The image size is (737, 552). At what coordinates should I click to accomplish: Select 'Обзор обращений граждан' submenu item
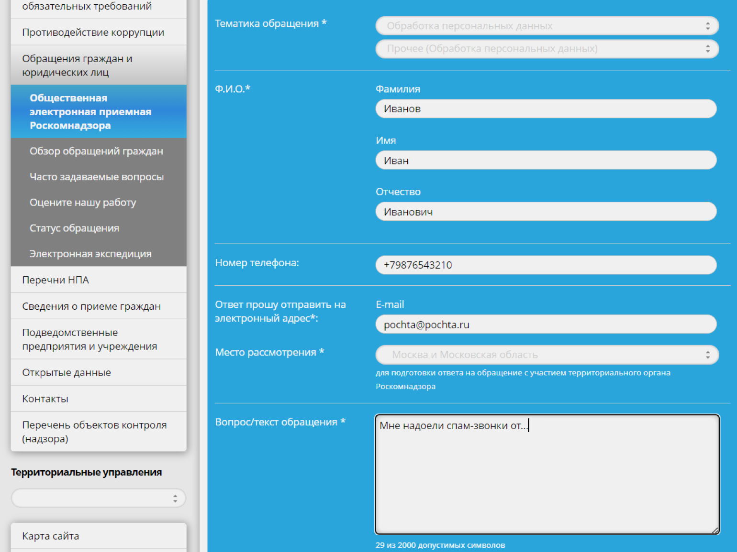tap(96, 151)
